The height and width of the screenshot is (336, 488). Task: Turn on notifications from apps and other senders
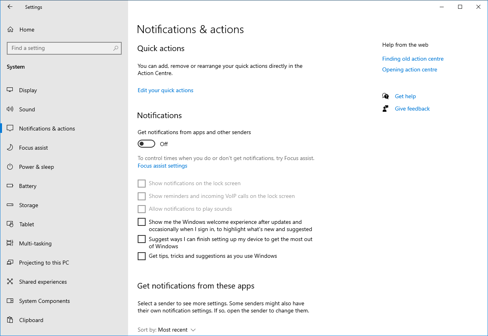point(146,143)
